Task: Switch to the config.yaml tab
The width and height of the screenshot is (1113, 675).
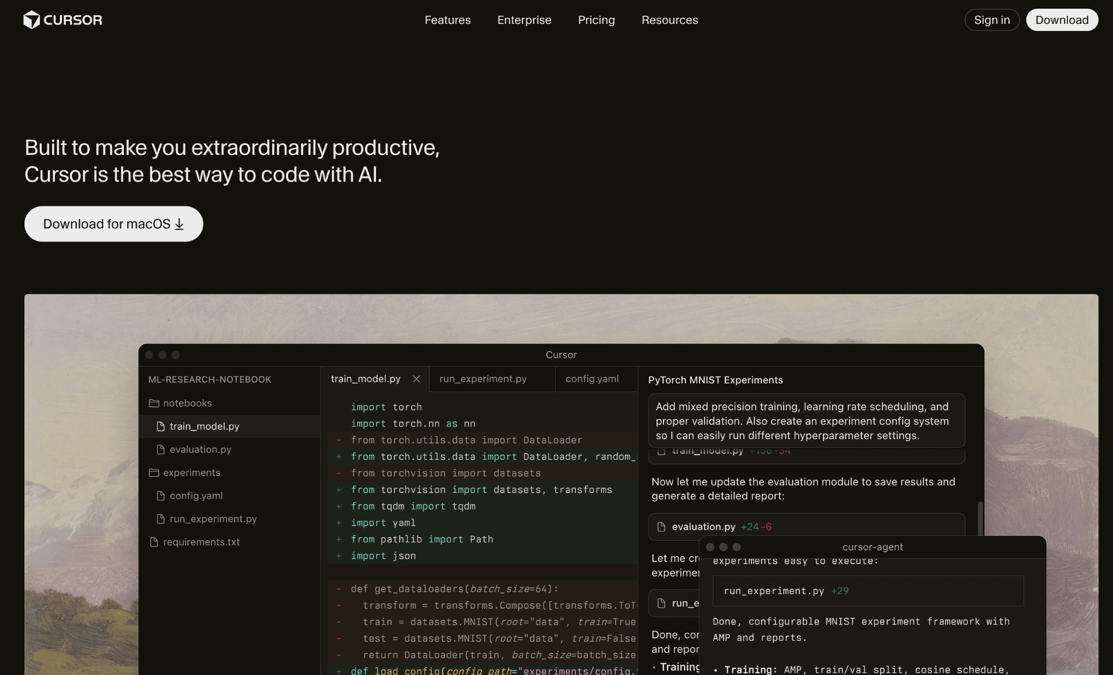Action: coord(591,379)
